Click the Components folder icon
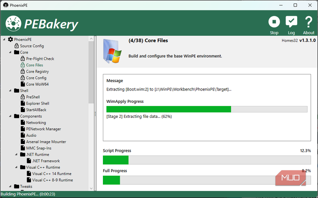Screen dimensions: 318x198 pyautogui.click(x=17, y=116)
